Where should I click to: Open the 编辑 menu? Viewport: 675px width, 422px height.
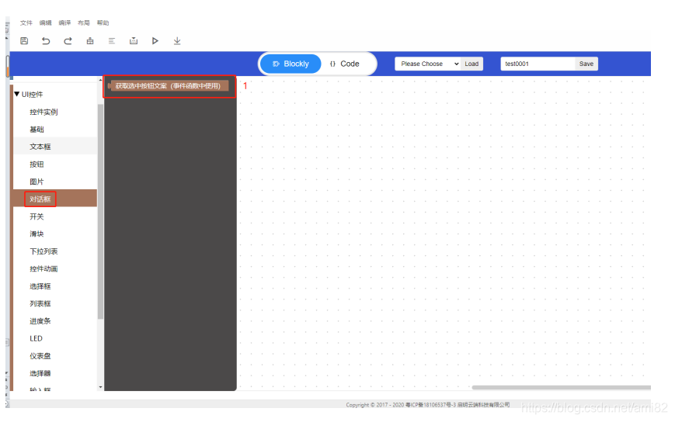45,22
